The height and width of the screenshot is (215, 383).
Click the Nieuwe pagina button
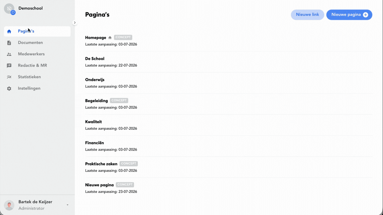point(349,15)
